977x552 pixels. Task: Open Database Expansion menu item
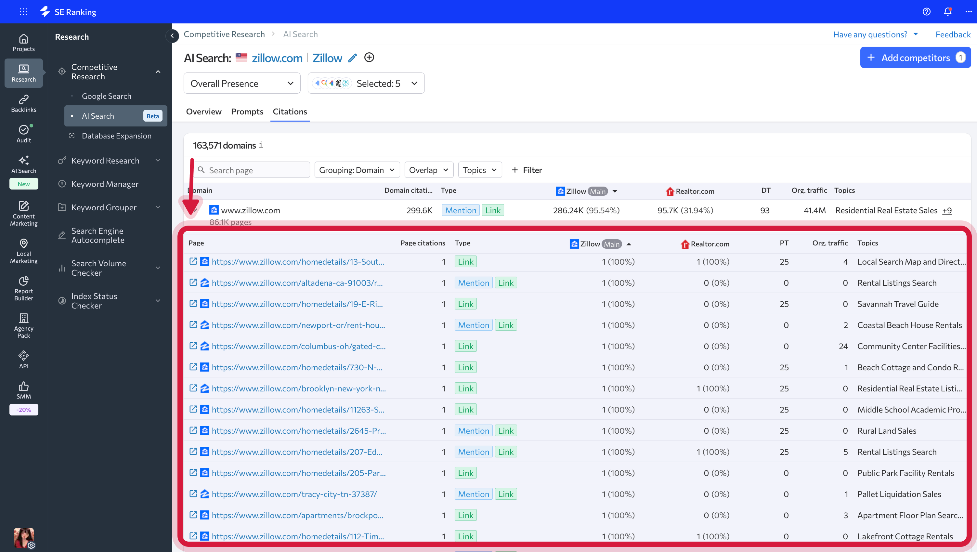(x=116, y=136)
